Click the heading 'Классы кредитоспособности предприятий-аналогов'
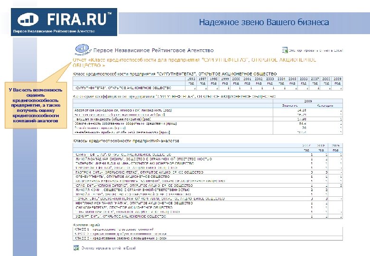The width and height of the screenshot is (370, 256). click(x=126, y=141)
